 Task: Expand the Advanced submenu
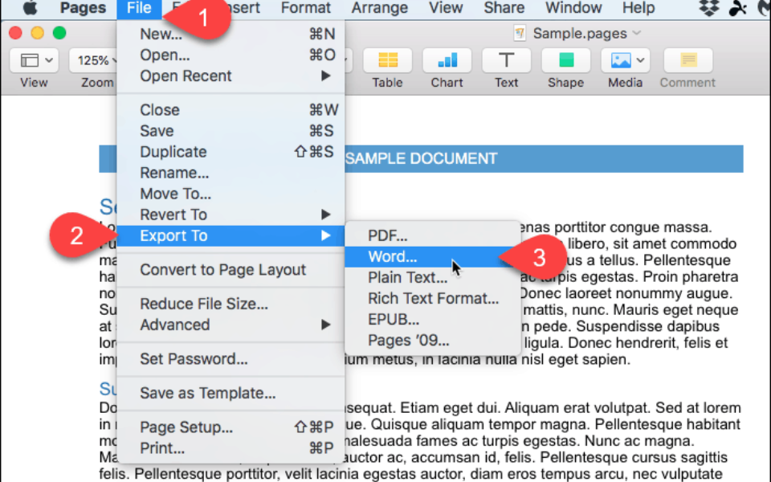tap(230, 325)
